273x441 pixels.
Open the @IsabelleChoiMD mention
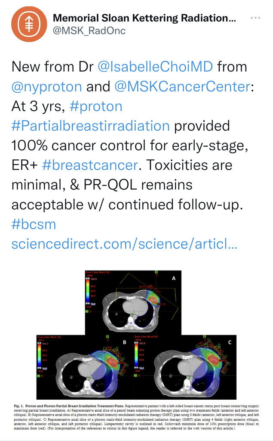tap(155, 67)
